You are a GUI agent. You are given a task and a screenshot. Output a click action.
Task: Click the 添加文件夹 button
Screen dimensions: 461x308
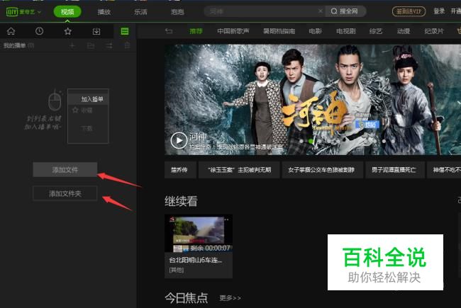[x=65, y=193]
